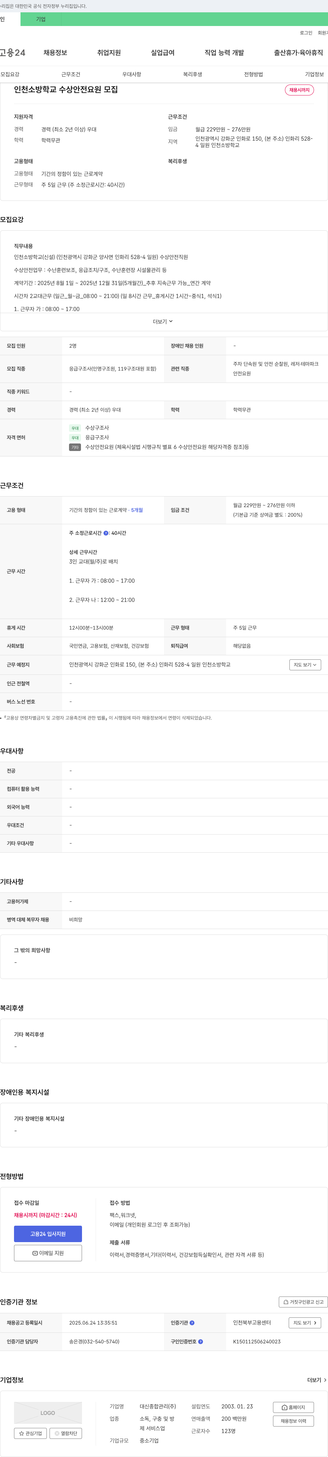Click the 12시00분~13시00분 break time value

[92, 628]
